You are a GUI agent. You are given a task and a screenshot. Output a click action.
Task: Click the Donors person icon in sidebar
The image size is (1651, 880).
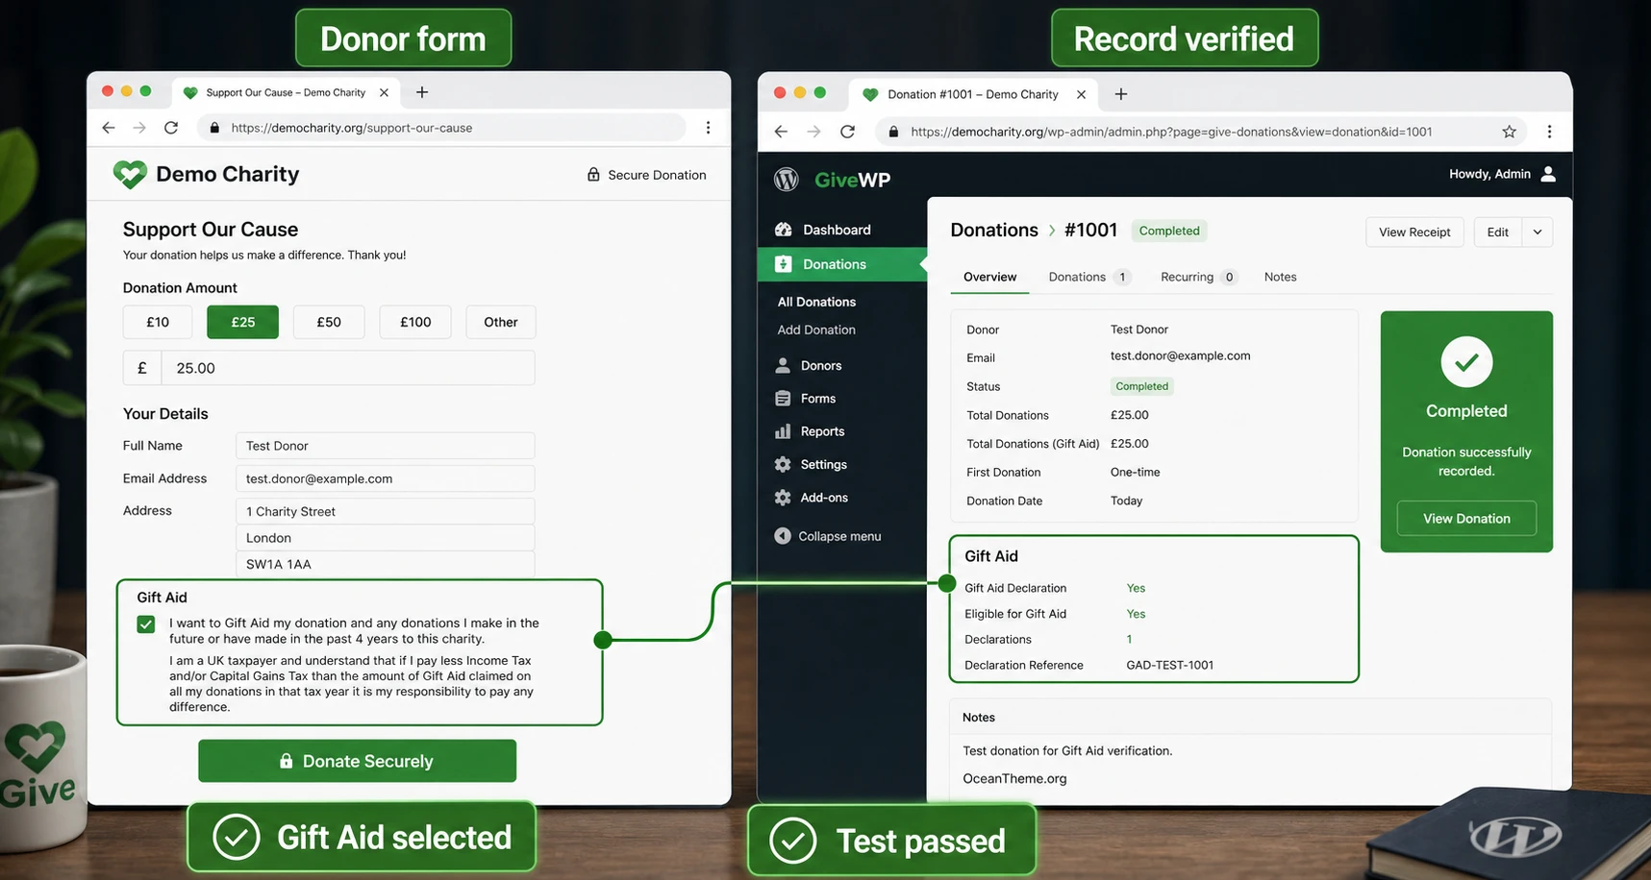pos(783,365)
